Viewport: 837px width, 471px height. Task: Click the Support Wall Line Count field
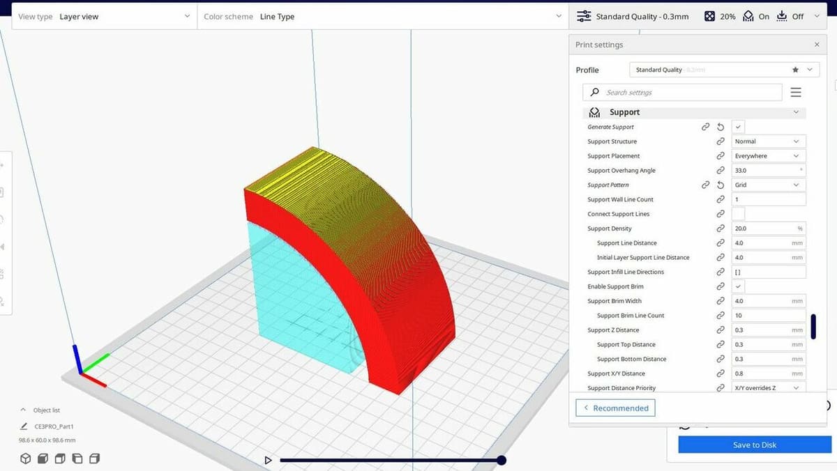769,199
